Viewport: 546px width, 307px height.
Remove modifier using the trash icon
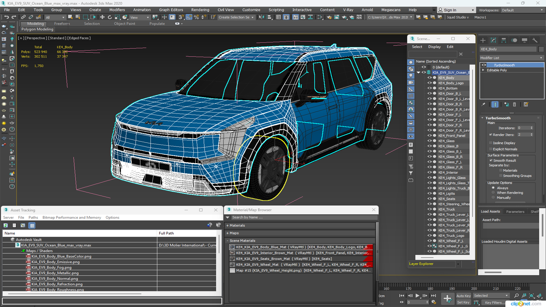[x=514, y=105]
